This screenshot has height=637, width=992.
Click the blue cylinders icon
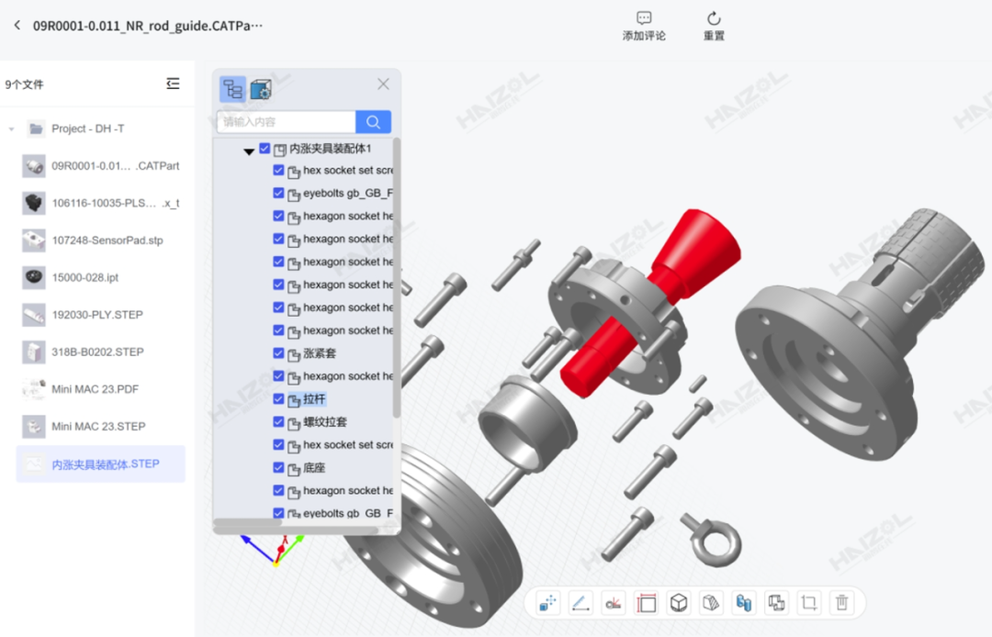coord(743,603)
